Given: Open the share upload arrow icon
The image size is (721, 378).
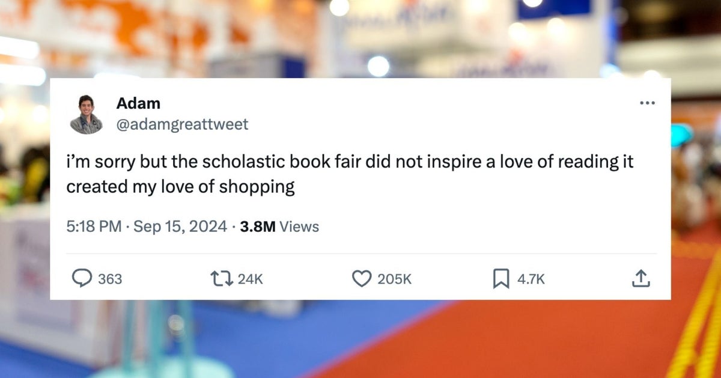Looking at the screenshot, I should click(640, 278).
